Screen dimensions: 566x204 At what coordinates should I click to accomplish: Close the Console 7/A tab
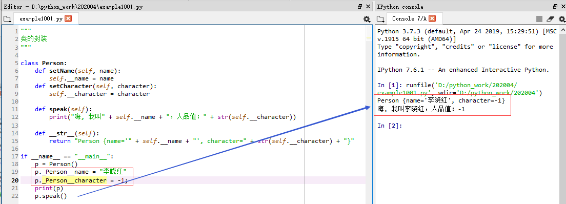tap(432, 18)
